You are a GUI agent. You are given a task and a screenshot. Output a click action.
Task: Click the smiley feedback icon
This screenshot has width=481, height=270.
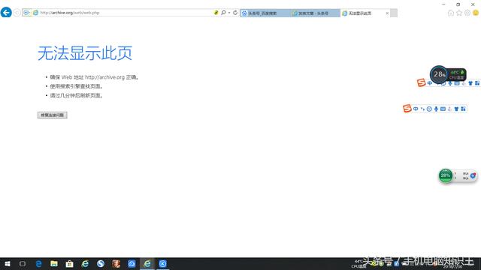(x=476, y=13)
